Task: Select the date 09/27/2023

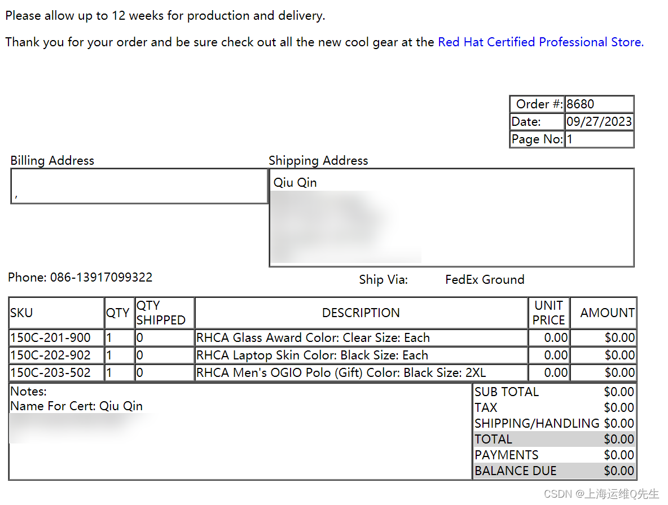Action: pyautogui.click(x=599, y=121)
